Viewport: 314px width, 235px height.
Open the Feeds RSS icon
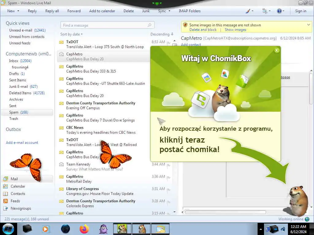pos(6,201)
